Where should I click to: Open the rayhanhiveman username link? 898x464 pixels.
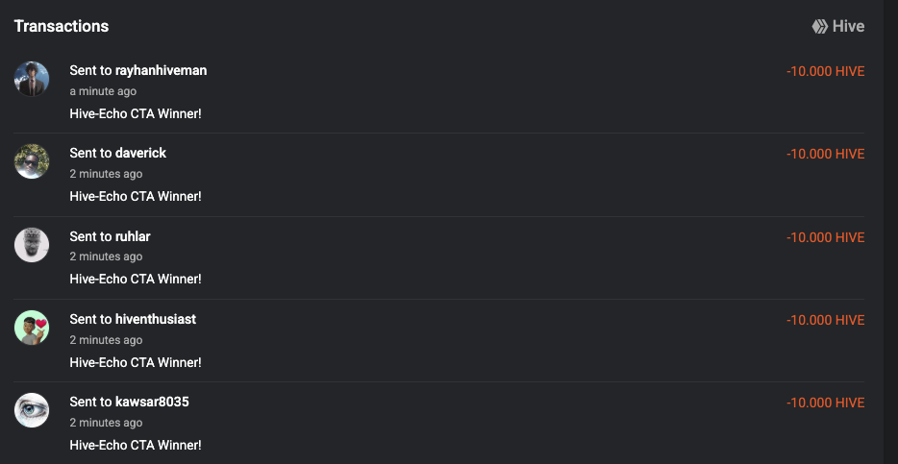pyautogui.click(x=161, y=71)
